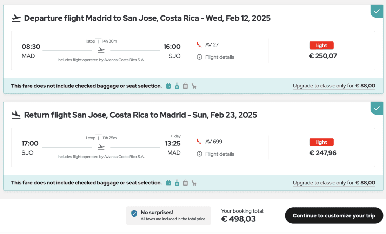This screenshot has height=234, width=386.
Task: Toggle the return flight selected checkmark
Action: tap(377, 108)
